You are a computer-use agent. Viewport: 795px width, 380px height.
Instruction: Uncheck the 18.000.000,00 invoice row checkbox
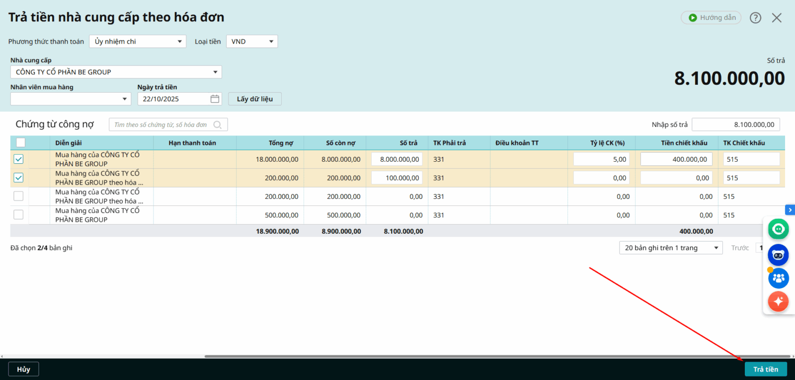18,159
